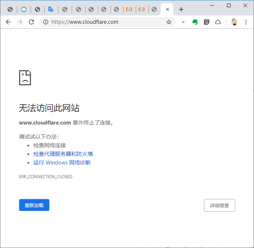Switch to the first orange bracket tab

point(129,9)
